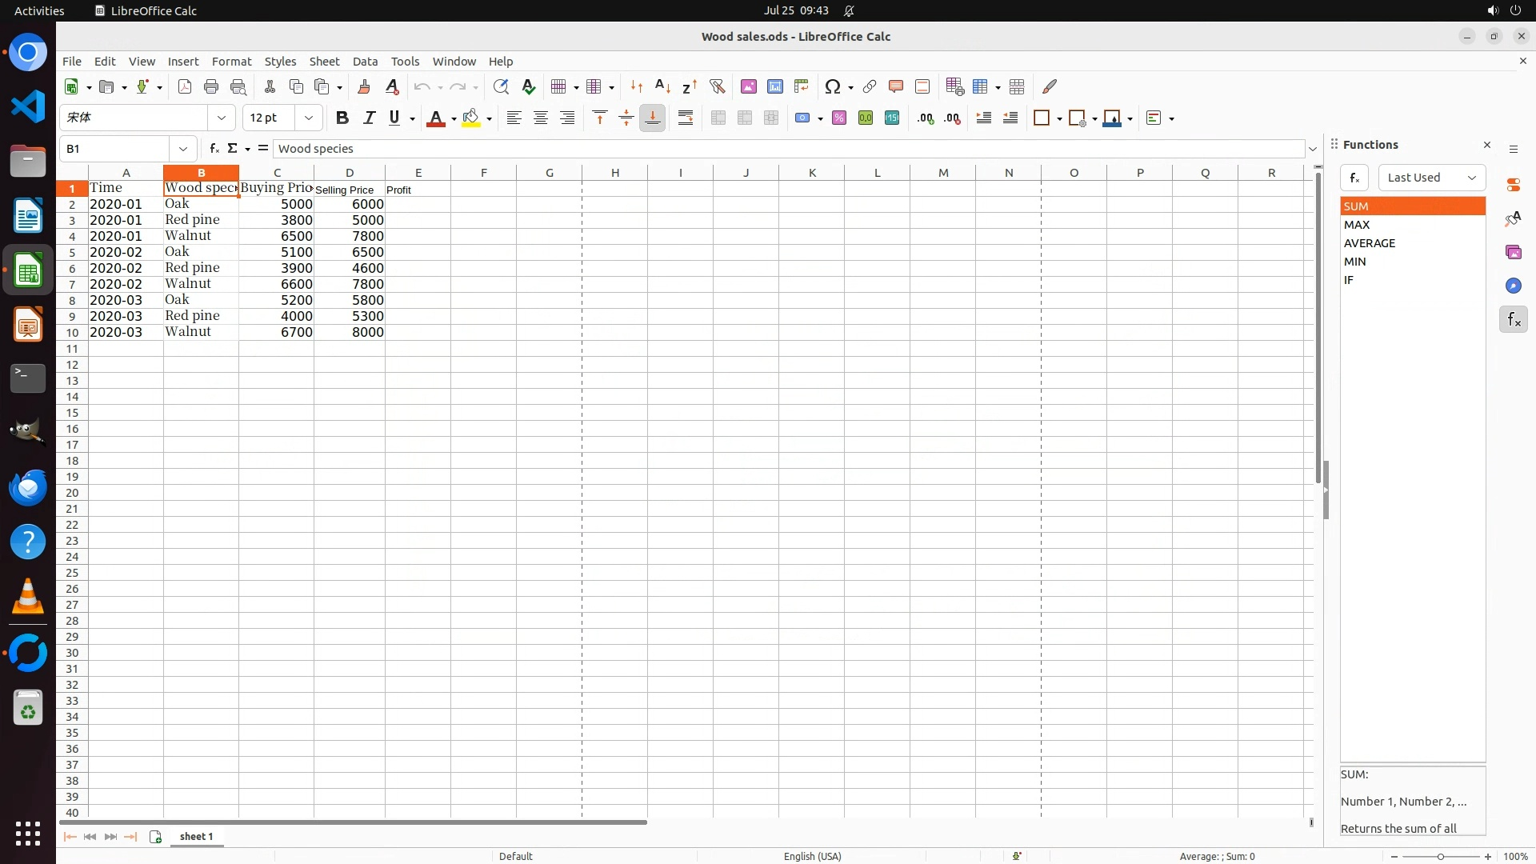Click the Format as Percent icon
The image size is (1536, 864).
click(839, 118)
